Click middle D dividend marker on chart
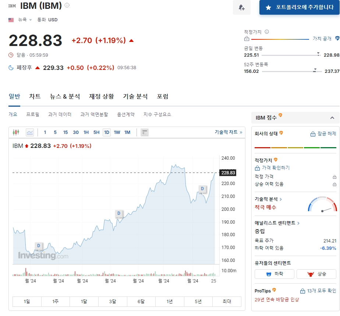This screenshot has width=340, height=316. coord(119,213)
